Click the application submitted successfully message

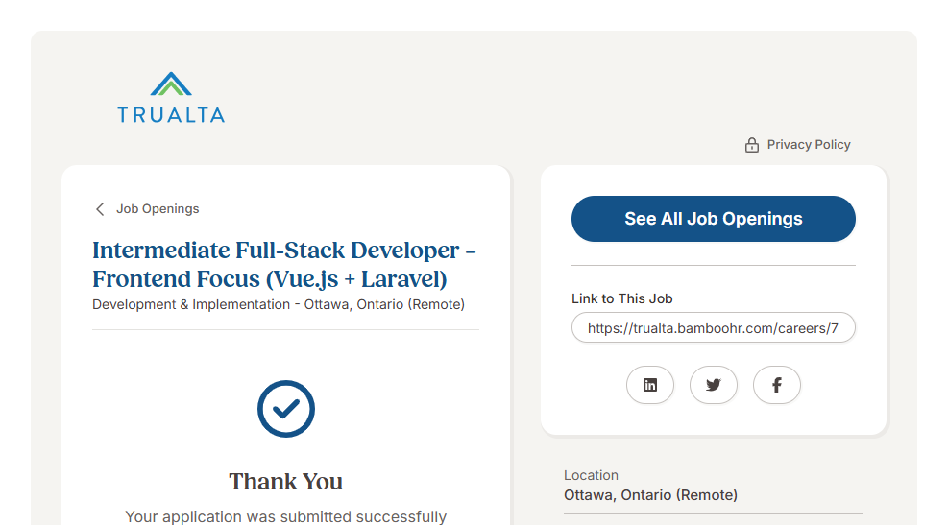(286, 516)
